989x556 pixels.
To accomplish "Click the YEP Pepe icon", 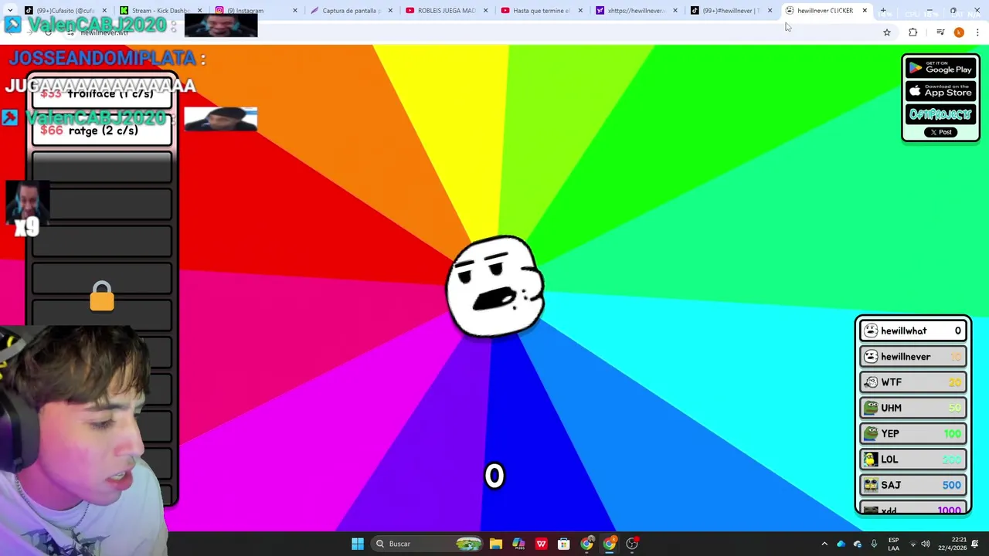I will (x=871, y=433).
